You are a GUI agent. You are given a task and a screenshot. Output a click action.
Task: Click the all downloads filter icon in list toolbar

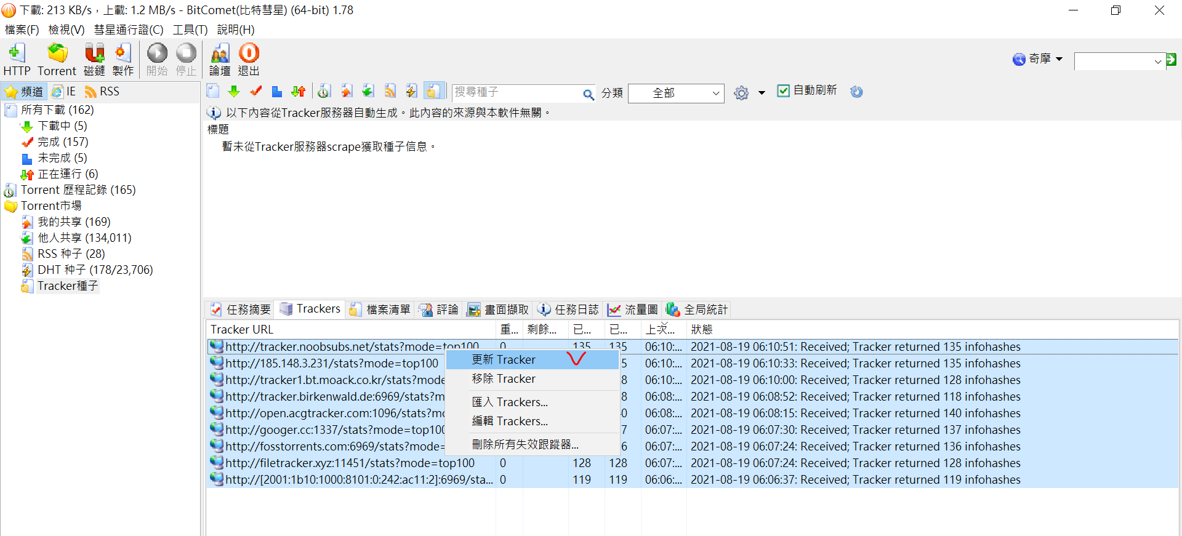(213, 92)
